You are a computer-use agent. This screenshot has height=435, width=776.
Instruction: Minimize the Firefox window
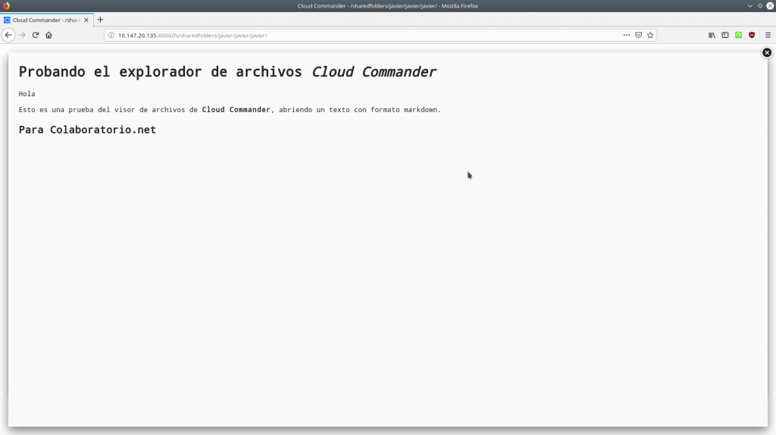(749, 6)
